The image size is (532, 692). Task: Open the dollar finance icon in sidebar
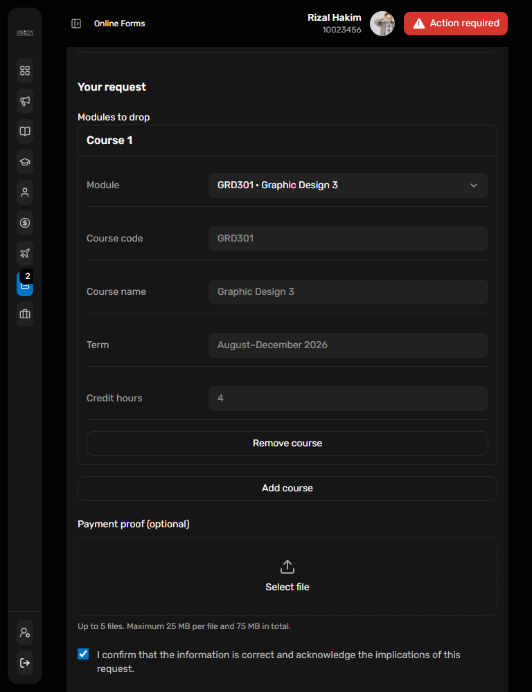(25, 223)
